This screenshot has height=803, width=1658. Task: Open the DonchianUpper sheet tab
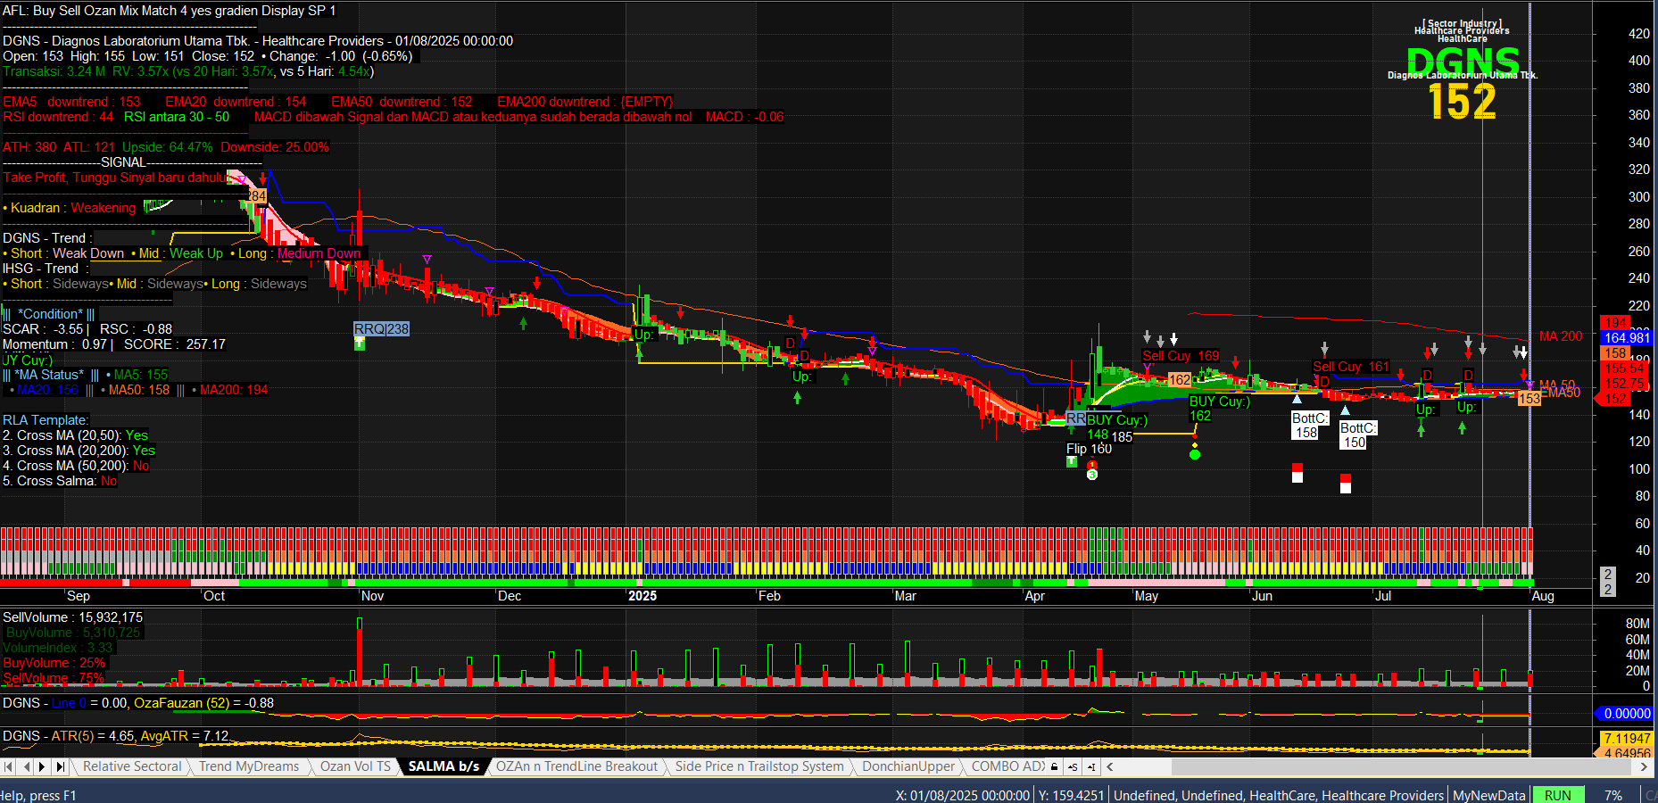coord(908,766)
